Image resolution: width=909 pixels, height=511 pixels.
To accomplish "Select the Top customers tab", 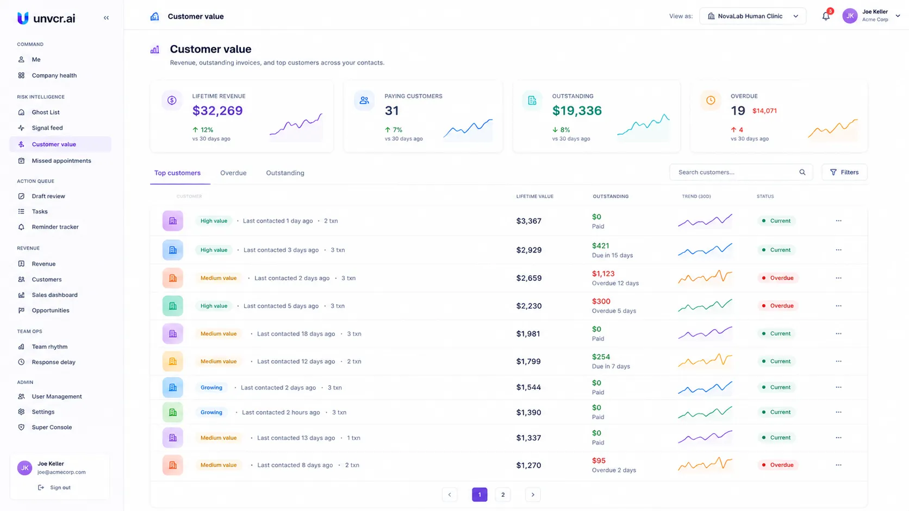I will click(177, 173).
